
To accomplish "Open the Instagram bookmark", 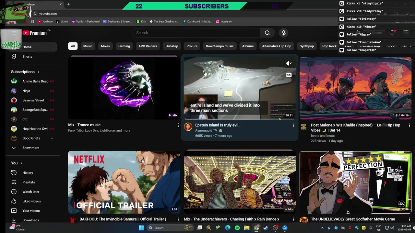I will tap(224, 21).
